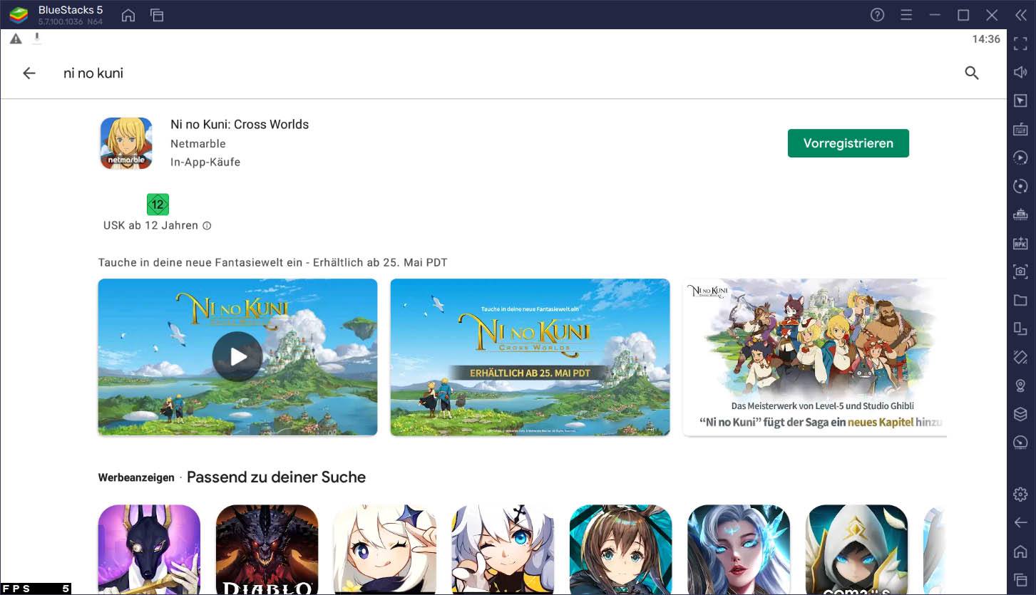Select the Com2uS hooded character game ad
Screen dimensions: 1036x595
click(x=856, y=549)
